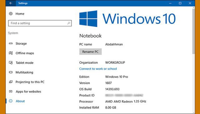Click the back arrow in the title bar
The width and height of the screenshot is (200, 114).
tap(11, 3)
